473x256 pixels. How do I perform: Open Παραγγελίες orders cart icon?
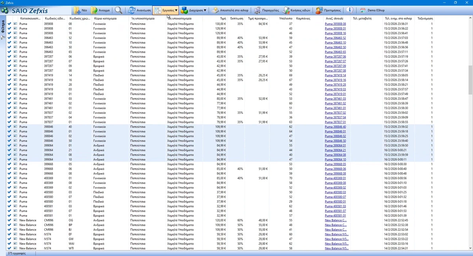(x=257, y=11)
